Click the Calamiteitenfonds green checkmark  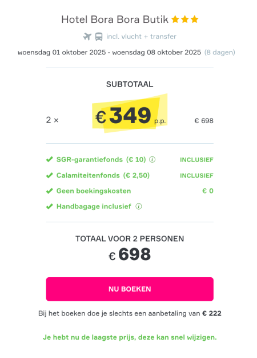point(49,175)
